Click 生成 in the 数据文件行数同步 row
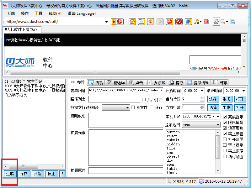This screenshot has width=251, height=188. point(226,107)
